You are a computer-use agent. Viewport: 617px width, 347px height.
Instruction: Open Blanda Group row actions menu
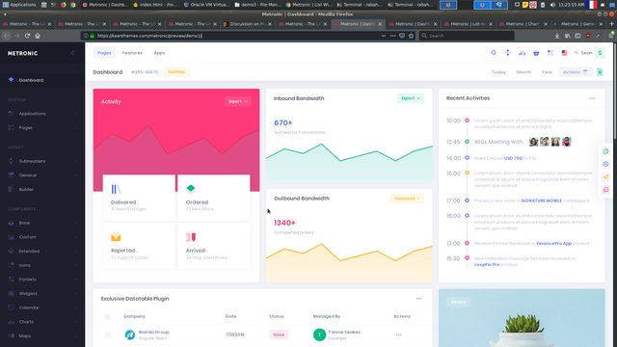(x=398, y=334)
